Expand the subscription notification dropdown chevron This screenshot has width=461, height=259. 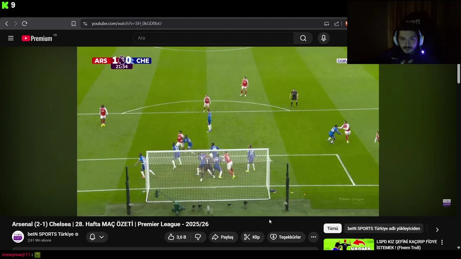[102, 237]
